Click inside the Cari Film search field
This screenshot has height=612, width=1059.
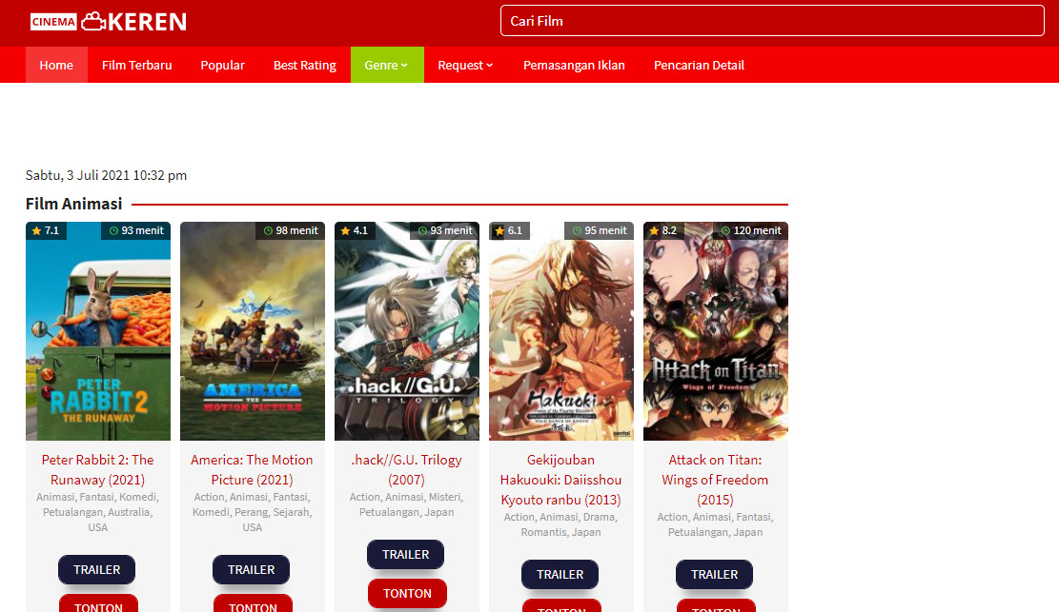pos(772,20)
